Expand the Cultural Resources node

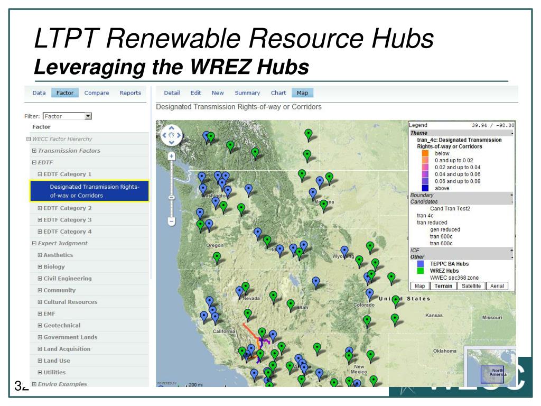(40, 302)
